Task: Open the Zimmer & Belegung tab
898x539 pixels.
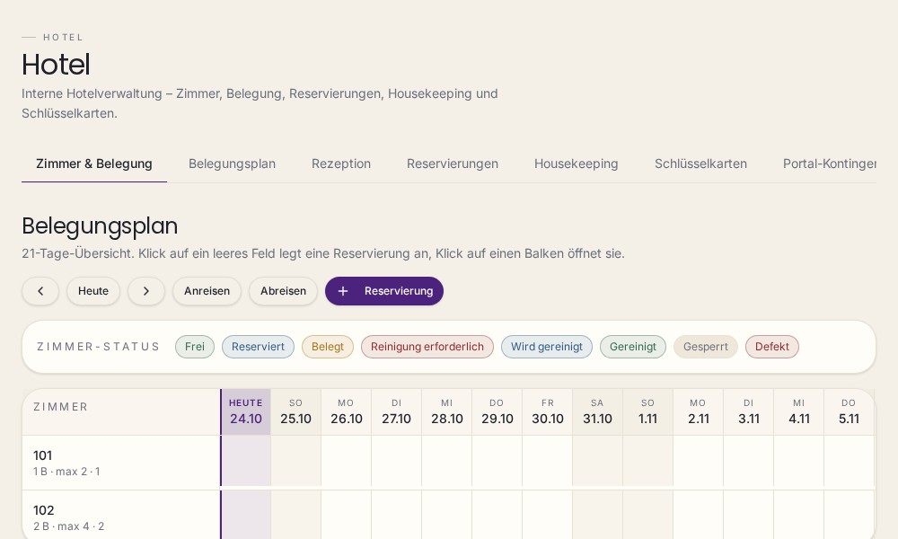Action: point(94,163)
